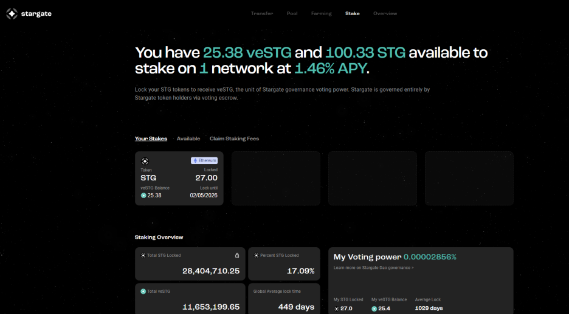The width and height of the screenshot is (569, 314).
Task: Click the icon beside Total STG Locked label
Action: (143, 255)
